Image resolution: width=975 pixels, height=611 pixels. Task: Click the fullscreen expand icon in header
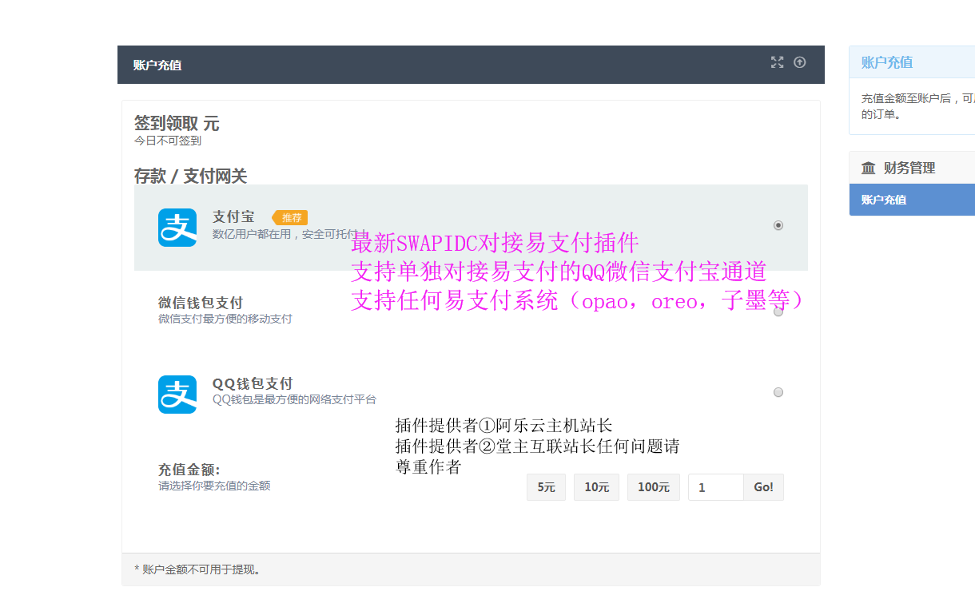pos(777,62)
